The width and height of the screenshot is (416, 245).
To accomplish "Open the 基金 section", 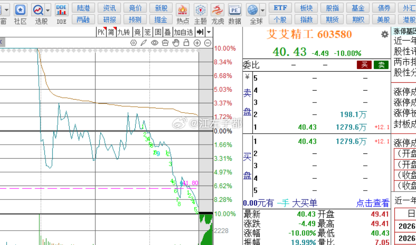I will click(x=358, y=8).
